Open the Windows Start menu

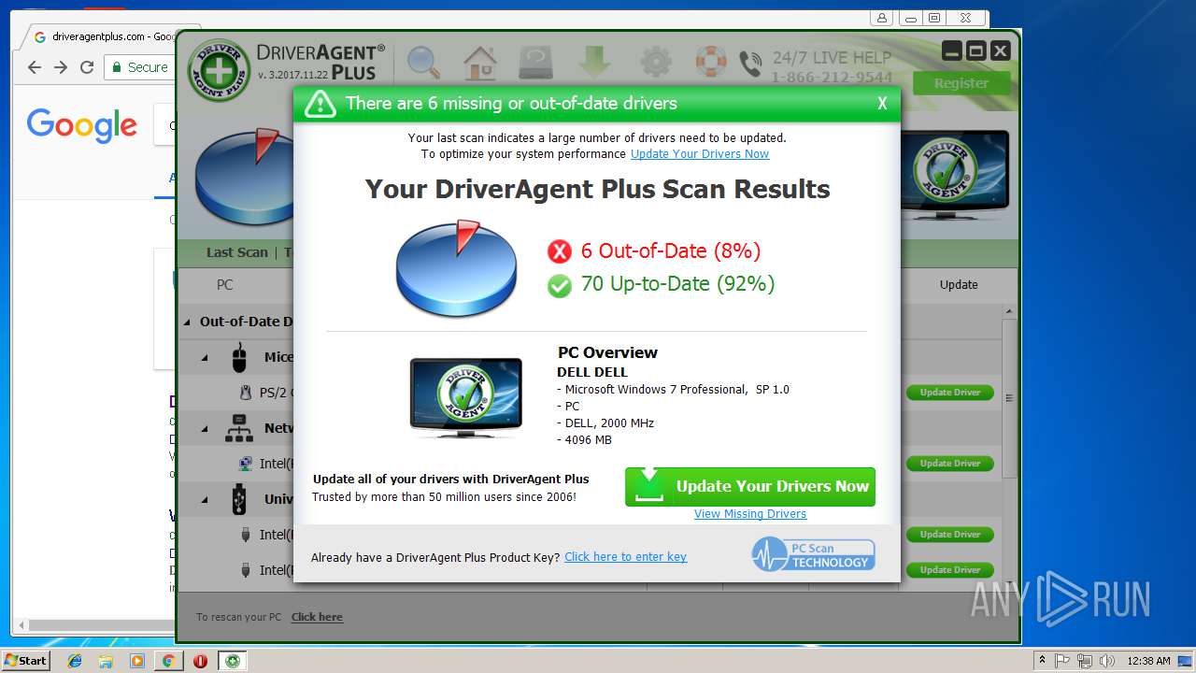pyautogui.click(x=26, y=660)
